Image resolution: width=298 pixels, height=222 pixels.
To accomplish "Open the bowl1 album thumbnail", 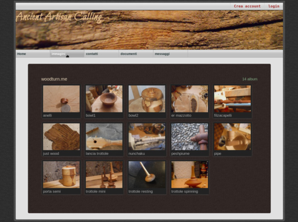I will (x=104, y=99).
